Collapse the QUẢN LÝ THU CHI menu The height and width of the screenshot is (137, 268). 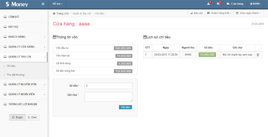(x=24, y=57)
